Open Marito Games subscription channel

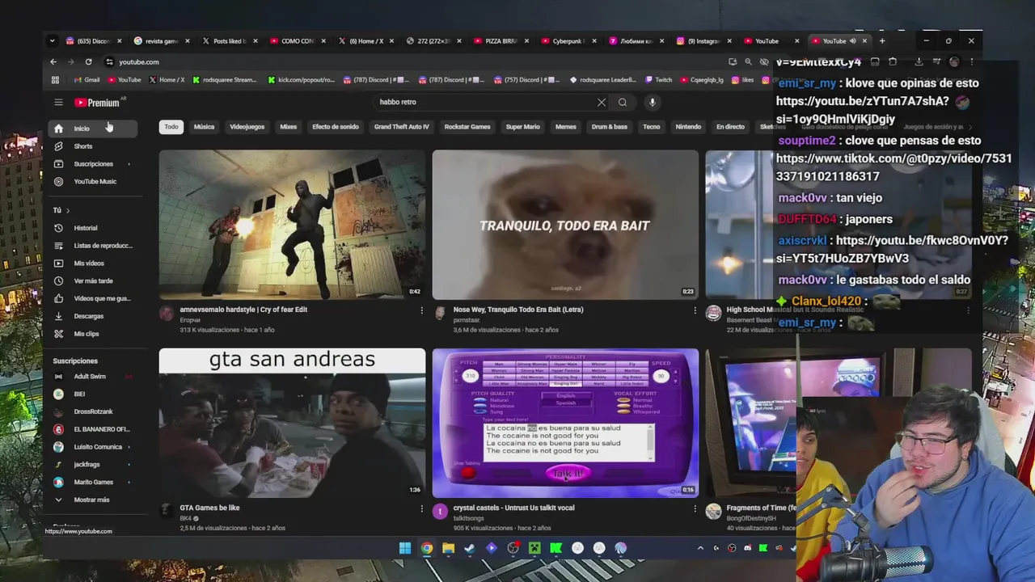click(x=92, y=483)
